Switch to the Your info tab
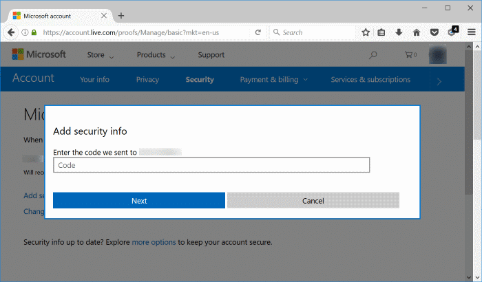The width and height of the screenshot is (482, 282). (95, 80)
